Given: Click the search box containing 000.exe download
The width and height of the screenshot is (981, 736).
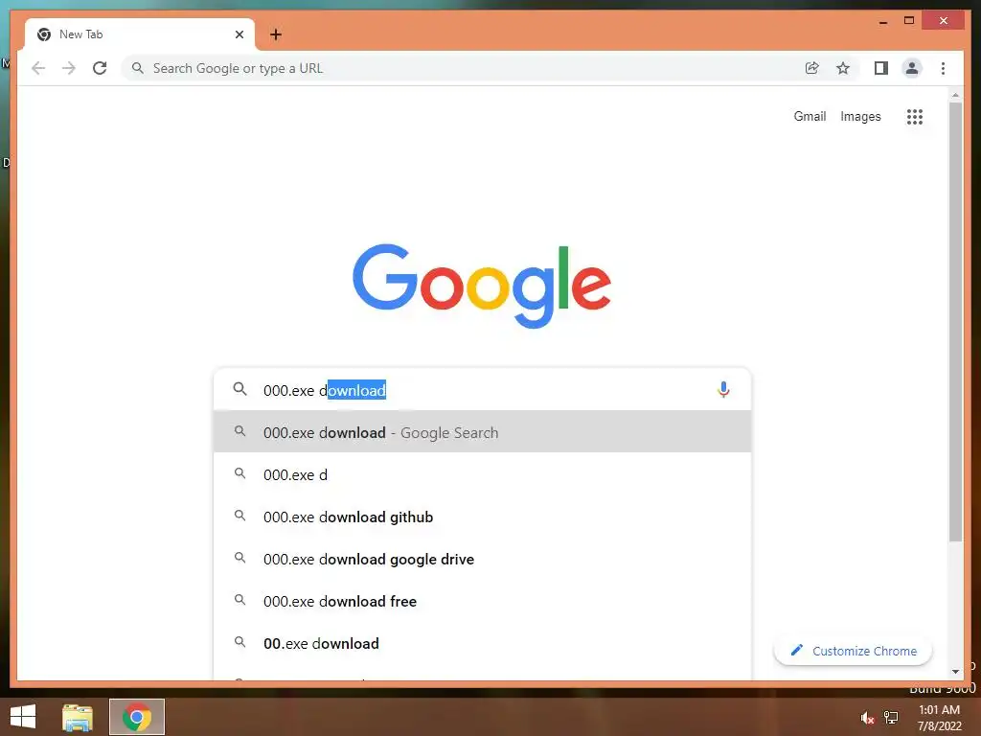Looking at the screenshot, I should 482,390.
